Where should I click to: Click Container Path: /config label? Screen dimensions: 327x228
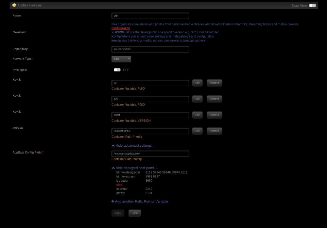pyautogui.click(x=127, y=159)
